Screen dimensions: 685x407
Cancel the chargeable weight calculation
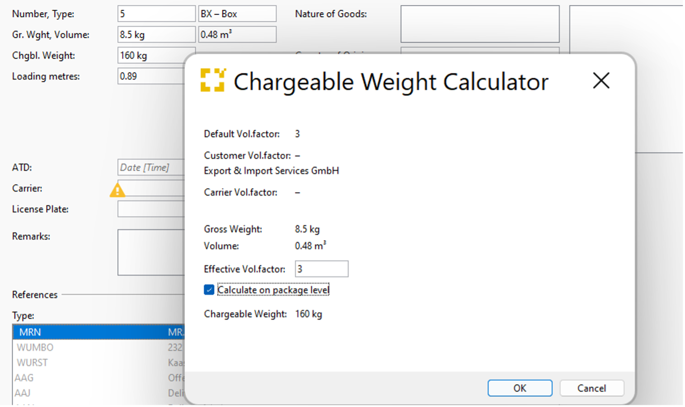tap(591, 388)
